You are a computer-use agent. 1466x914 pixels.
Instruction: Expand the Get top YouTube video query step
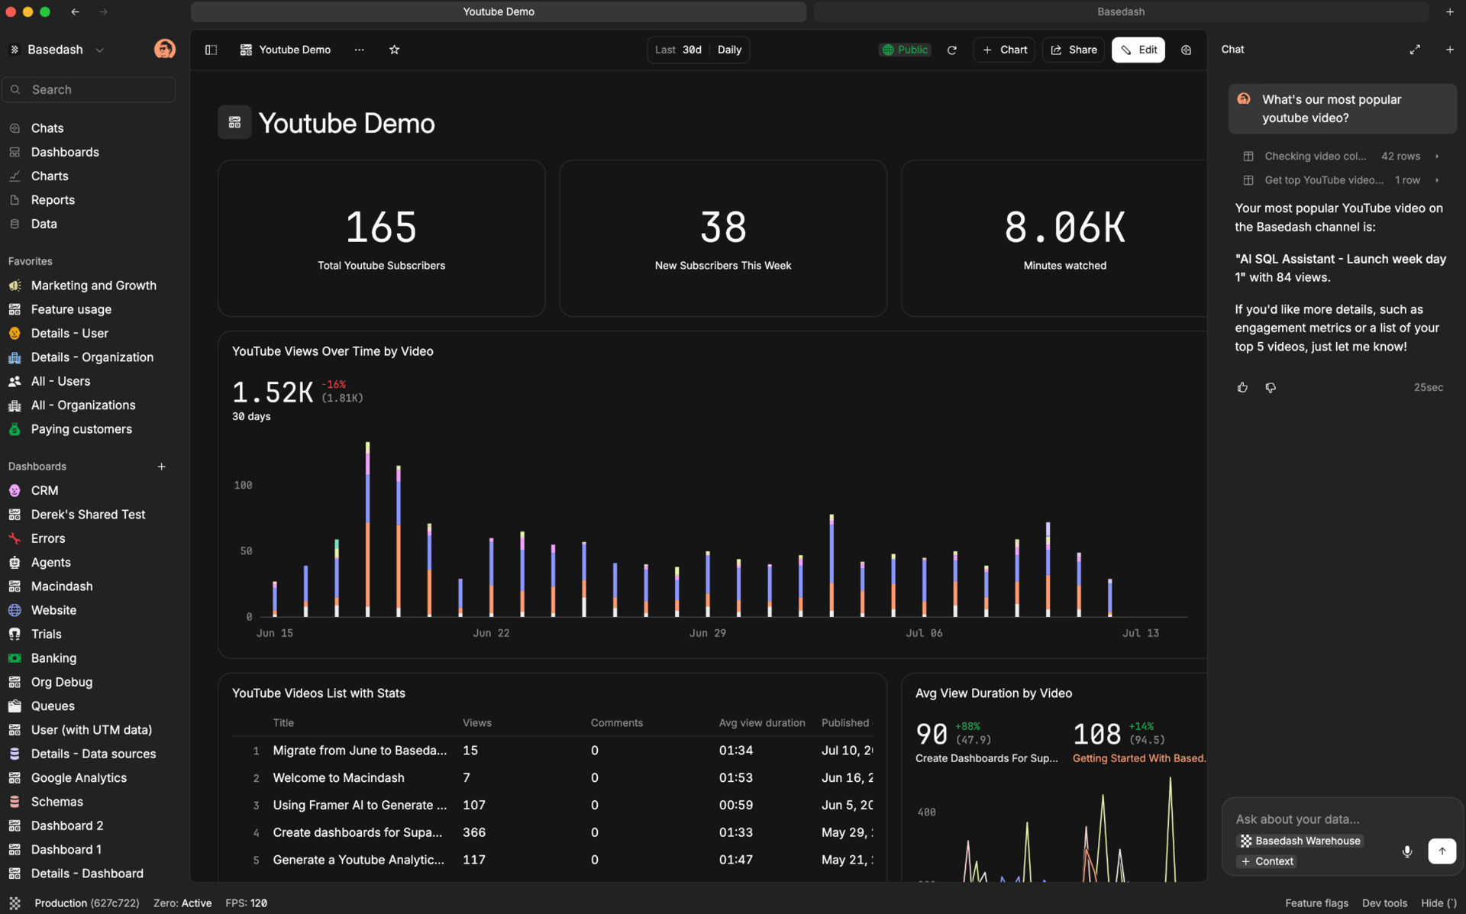click(1342, 180)
